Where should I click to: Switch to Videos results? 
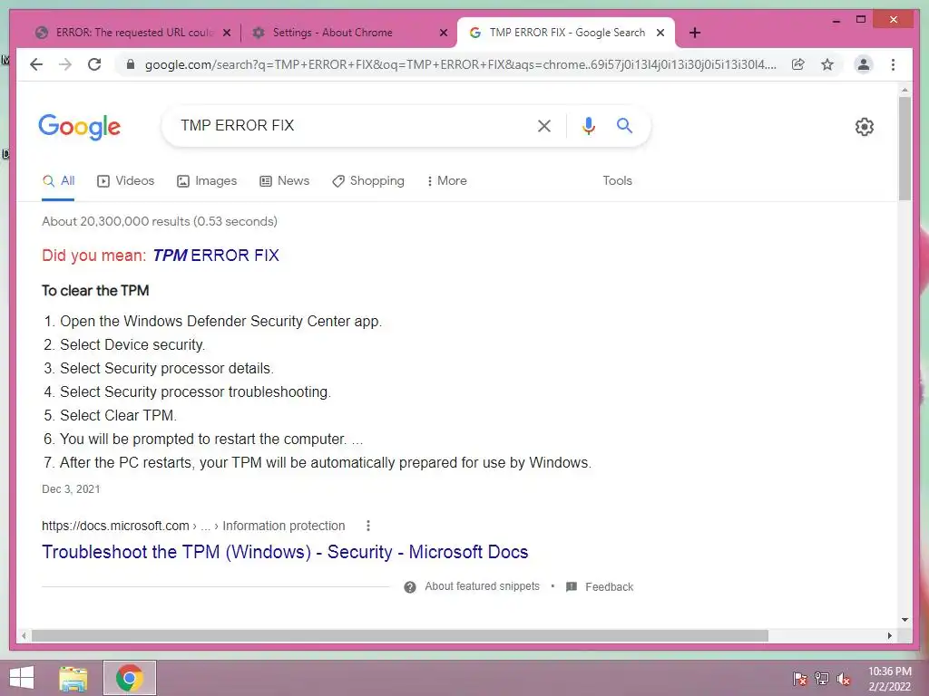pyautogui.click(x=125, y=180)
